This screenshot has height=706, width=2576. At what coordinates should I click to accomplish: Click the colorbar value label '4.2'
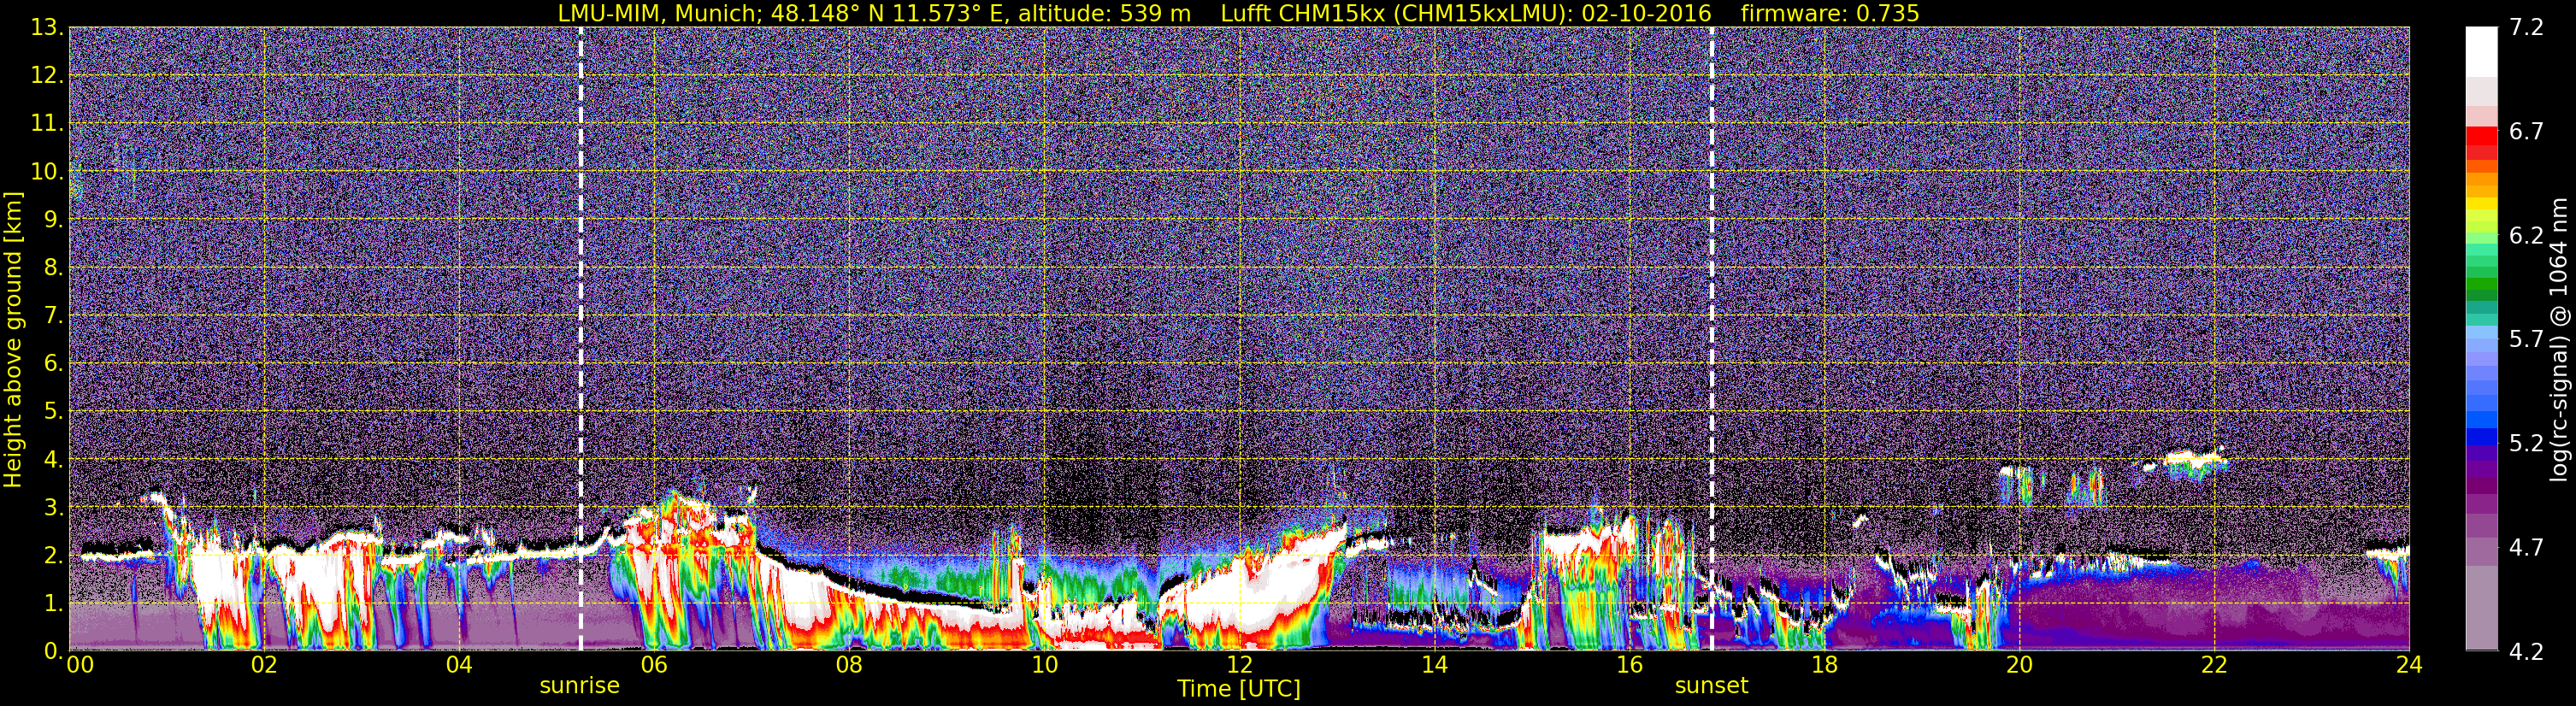[2526, 652]
